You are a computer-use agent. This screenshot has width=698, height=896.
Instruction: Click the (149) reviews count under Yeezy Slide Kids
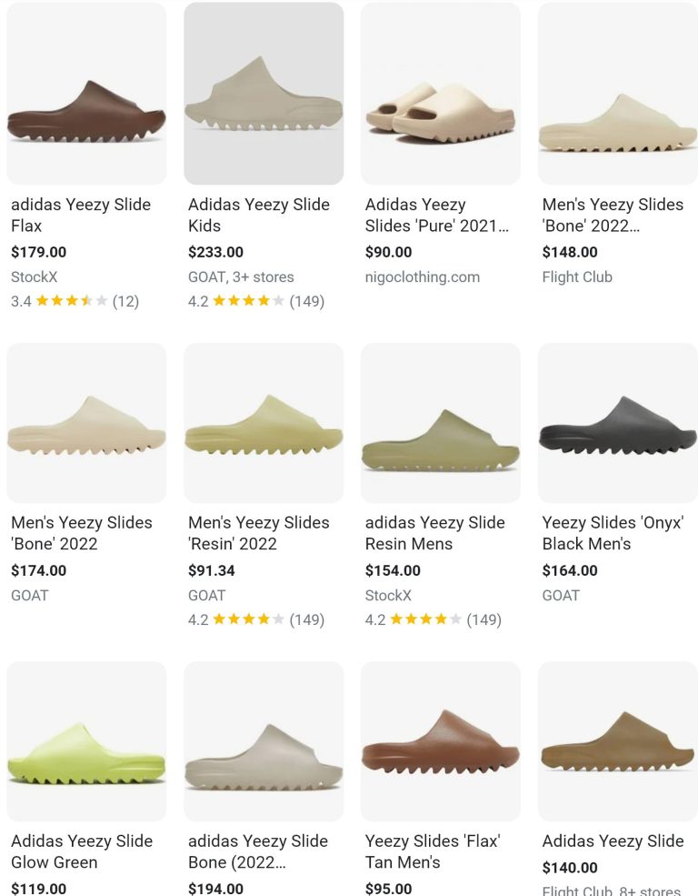point(311,301)
